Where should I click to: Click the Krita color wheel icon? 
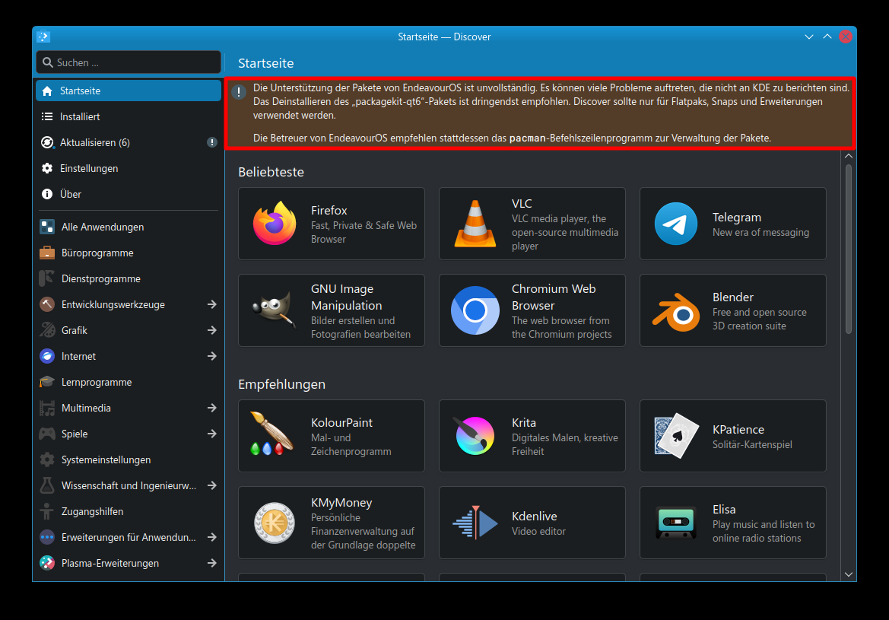(x=475, y=435)
